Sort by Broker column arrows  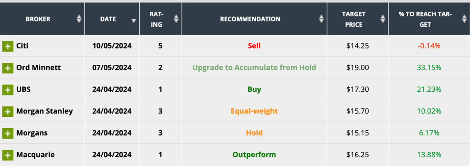point(79,19)
